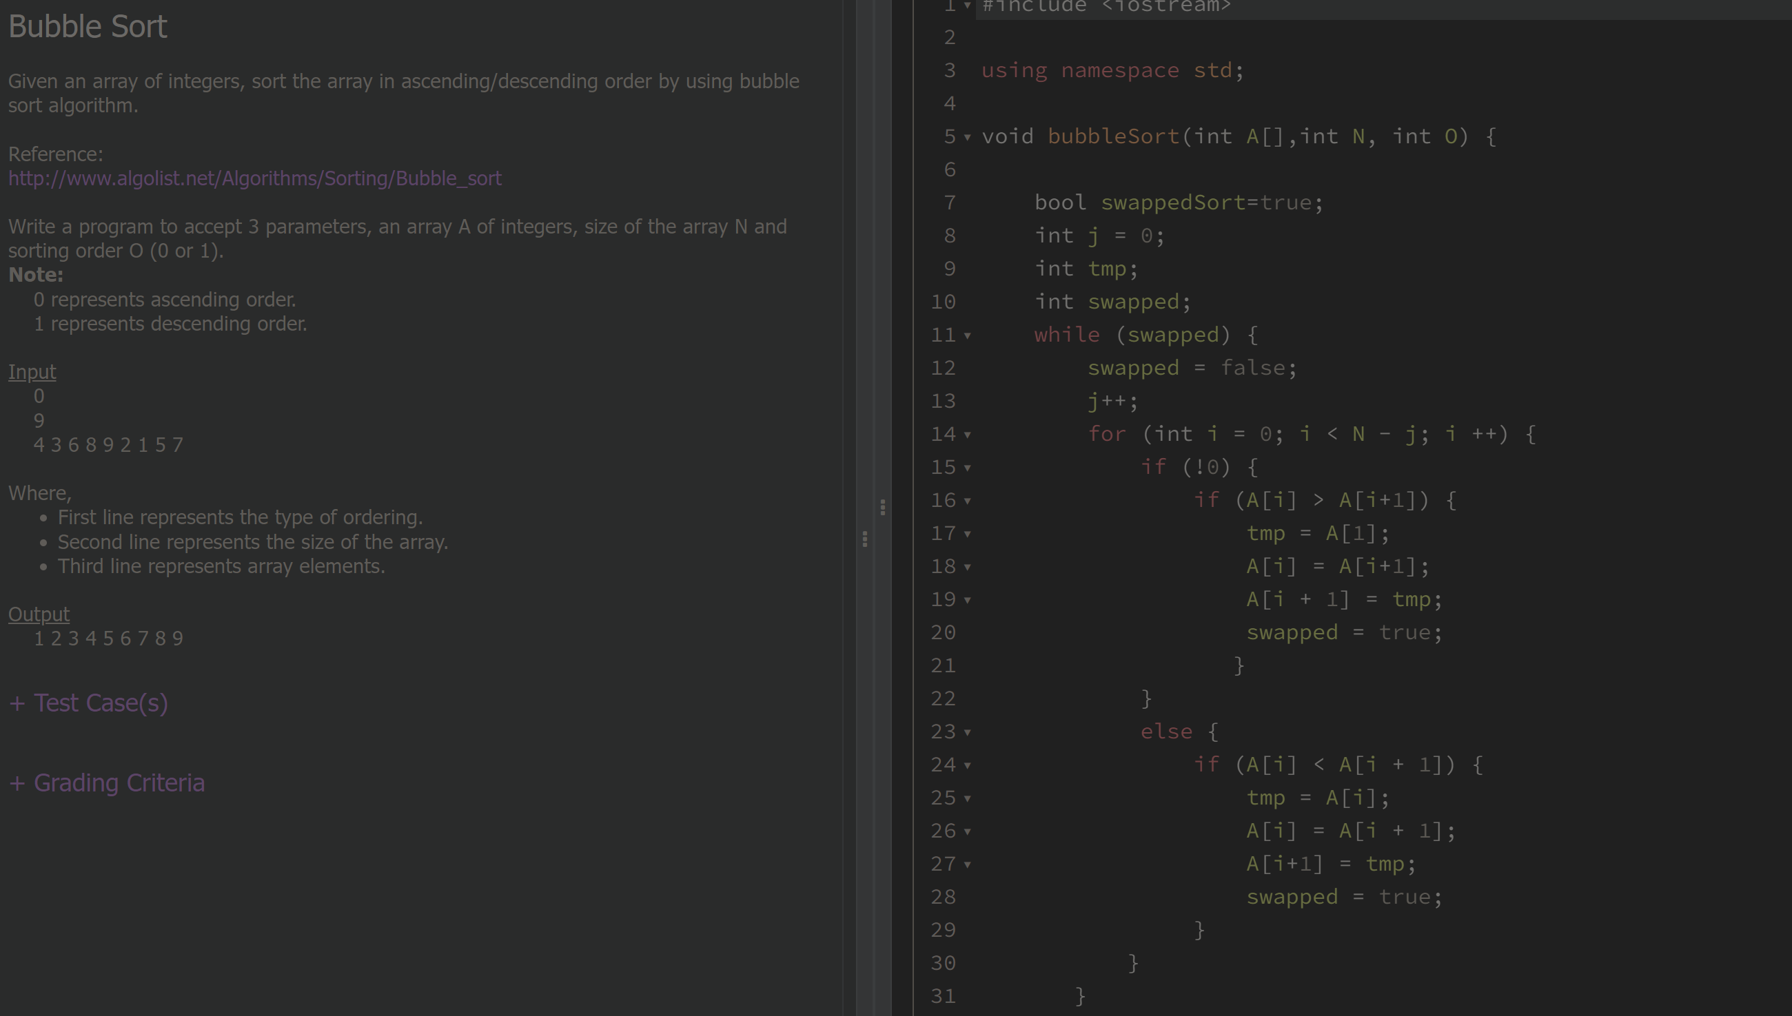Collapse the bubbleSort function via line 5 fold arrow
This screenshot has width=1792, height=1016.
coord(967,137)
